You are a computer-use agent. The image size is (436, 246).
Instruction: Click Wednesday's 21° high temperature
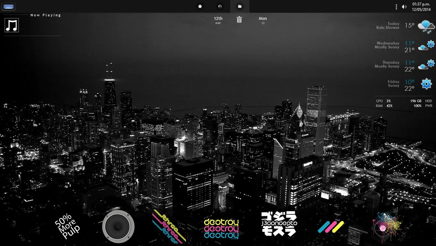coord(409,50)
